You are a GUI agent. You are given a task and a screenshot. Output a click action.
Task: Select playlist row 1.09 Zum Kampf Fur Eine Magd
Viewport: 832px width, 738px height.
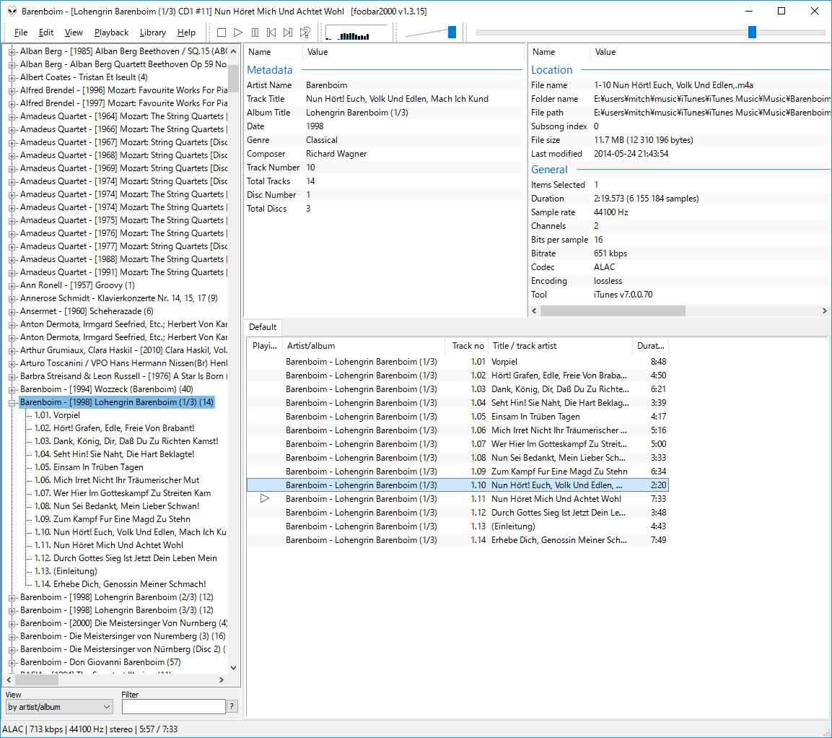pyautogui.click(x=457, y=472)
